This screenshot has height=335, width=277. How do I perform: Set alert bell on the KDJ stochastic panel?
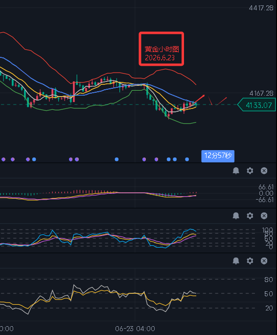point(236,216)
